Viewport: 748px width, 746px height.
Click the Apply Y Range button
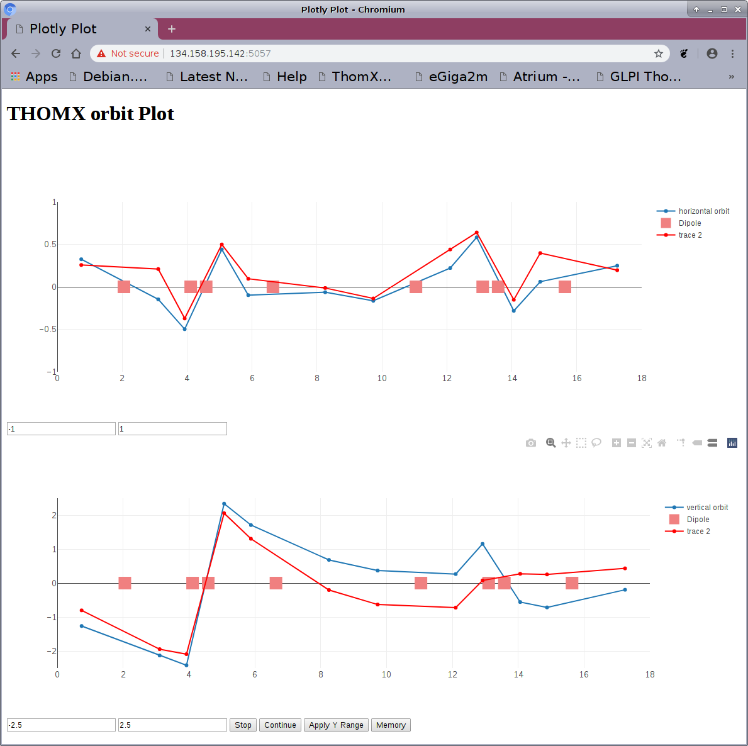point(336,725)
